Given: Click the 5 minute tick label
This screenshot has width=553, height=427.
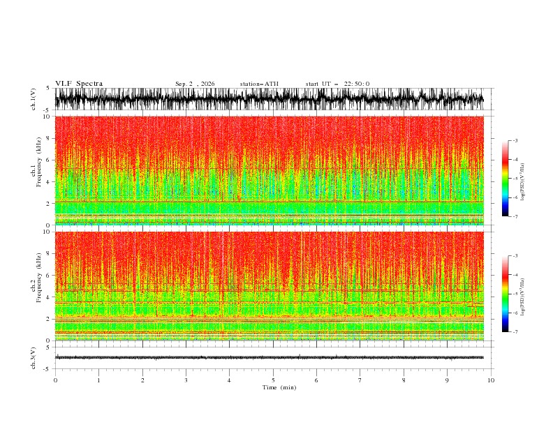Looking at the screenshot, I should tap(273, 380).
